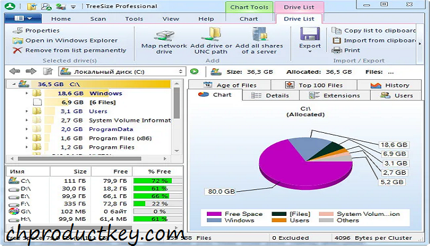Expand the 1,2 GB Program Files node

point(26,147)
